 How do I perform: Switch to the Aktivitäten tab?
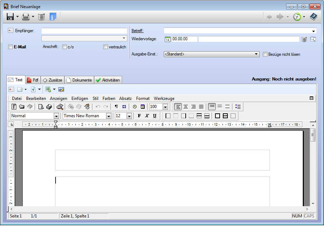coord(108,80)
